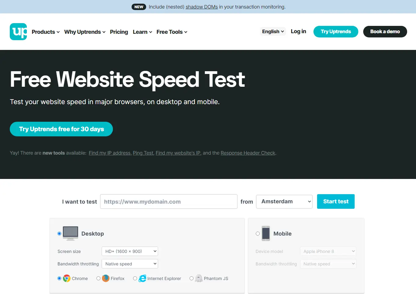Click Try Uptrends free for 30 days
The image size is (416, 294).
[x=61, y=129]
